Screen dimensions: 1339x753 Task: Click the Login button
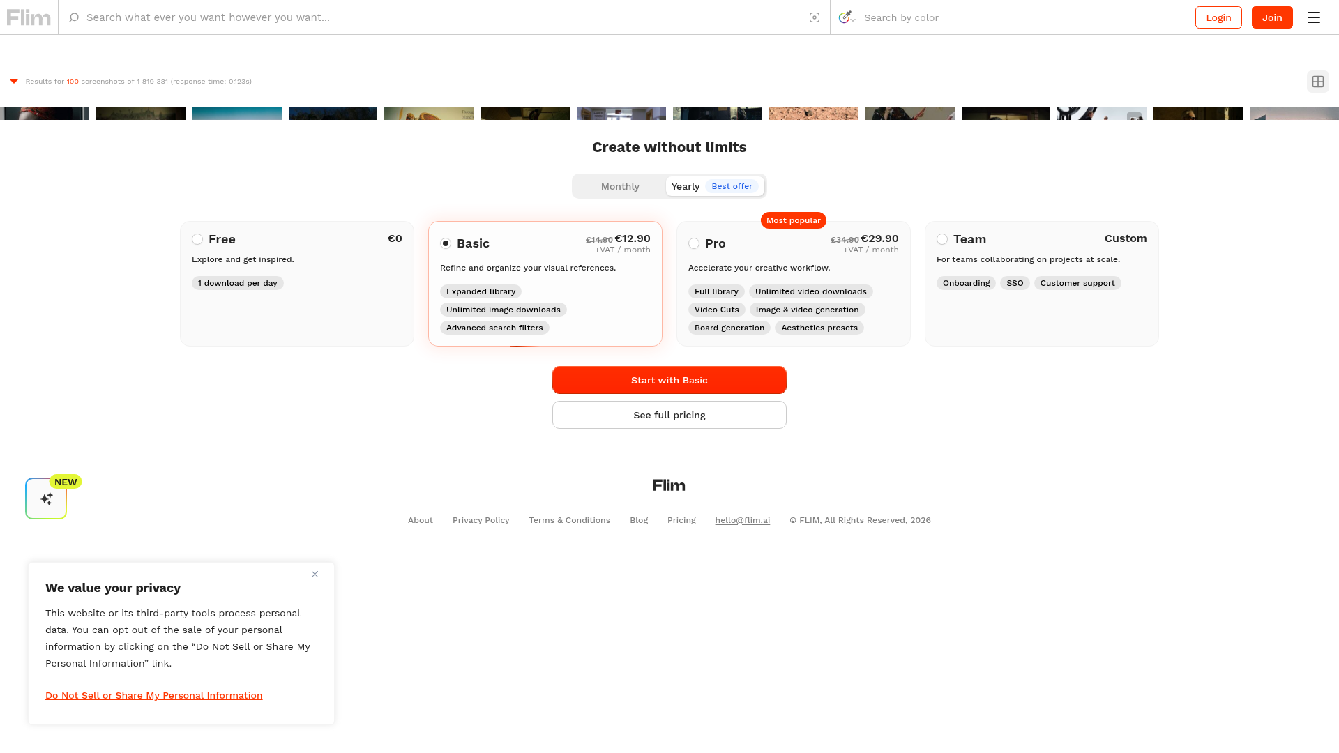1218,17
